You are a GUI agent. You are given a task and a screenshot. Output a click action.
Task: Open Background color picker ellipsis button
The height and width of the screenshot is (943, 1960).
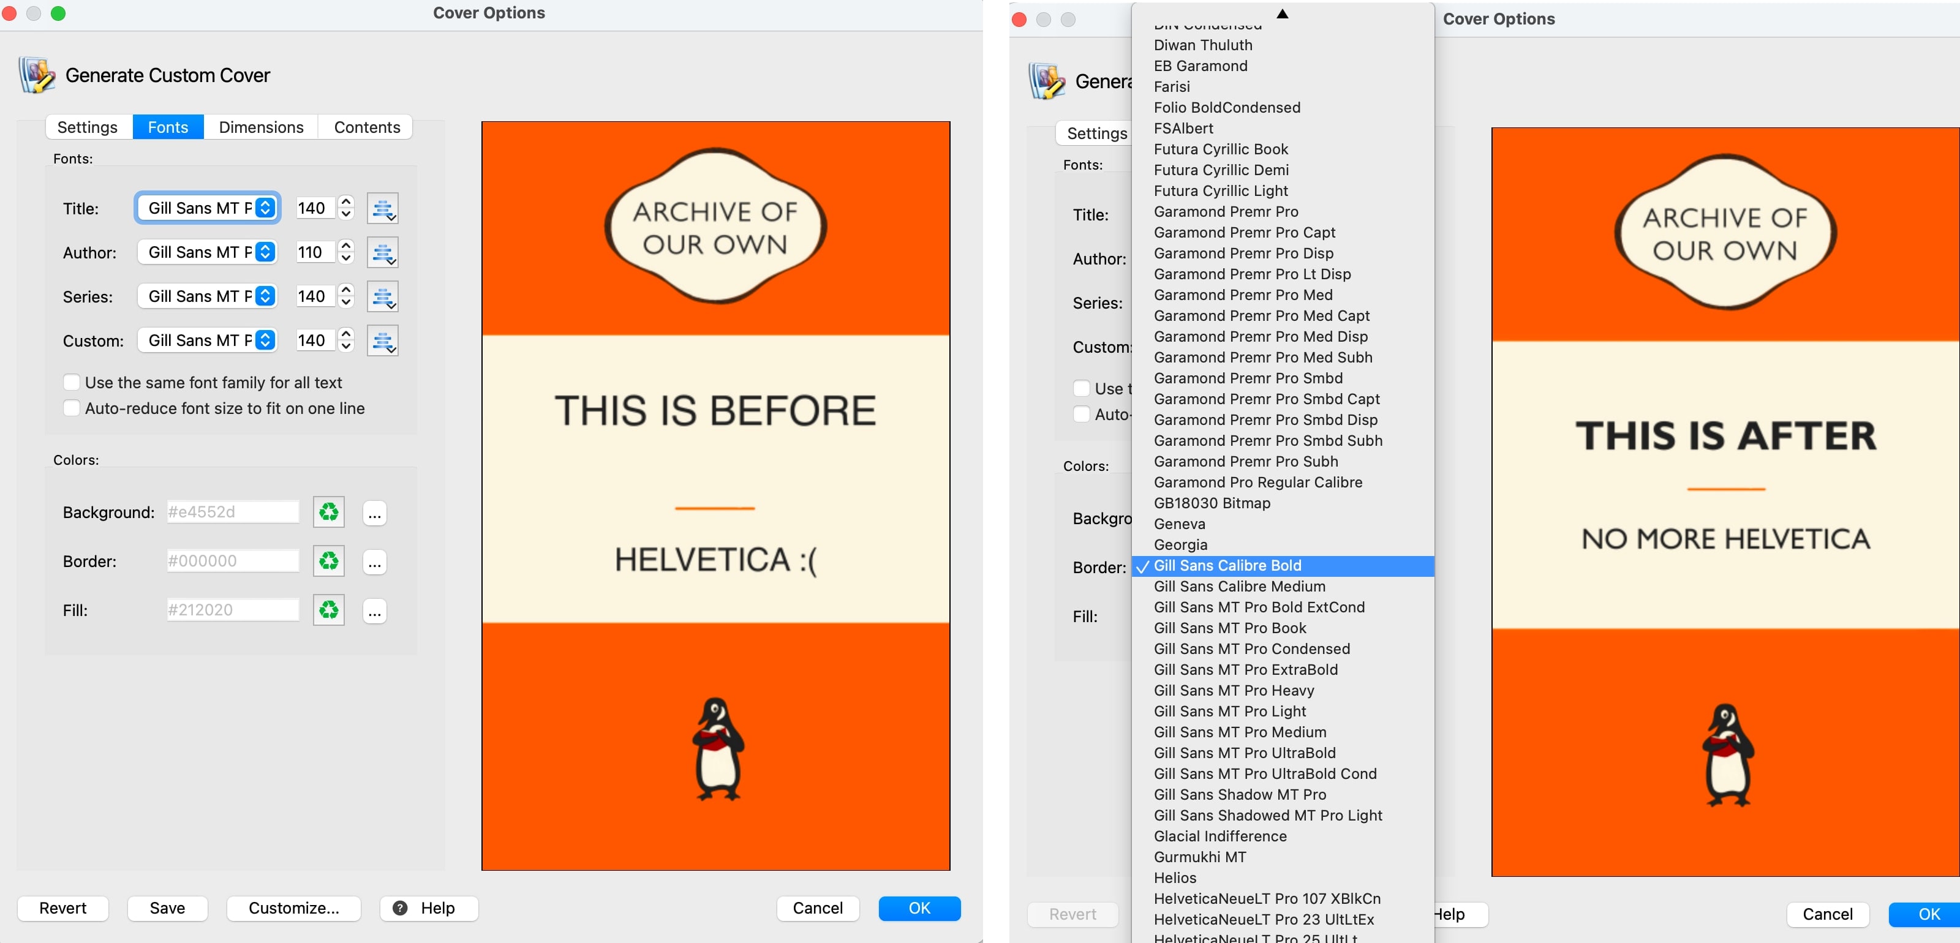[x=374, y=514]
